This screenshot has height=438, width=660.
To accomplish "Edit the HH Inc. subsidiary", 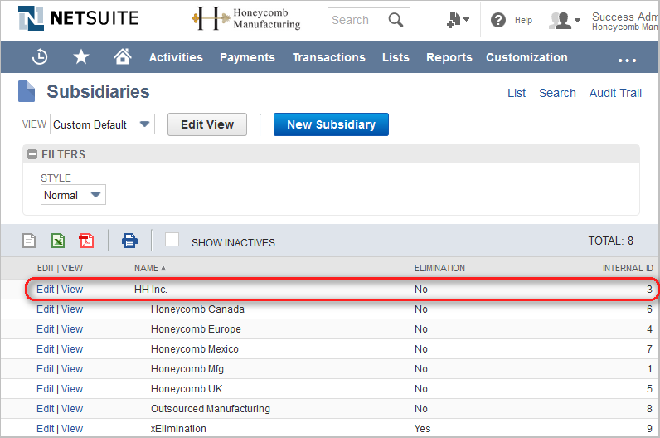I will click(45, 290).
